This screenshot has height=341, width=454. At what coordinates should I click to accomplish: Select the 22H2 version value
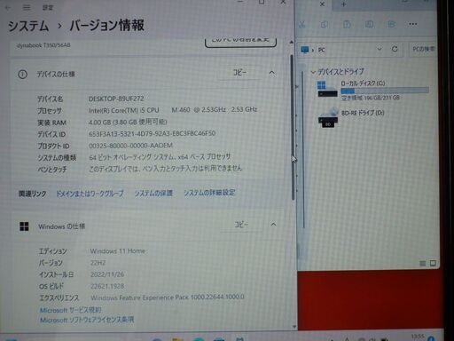(98, 263)
